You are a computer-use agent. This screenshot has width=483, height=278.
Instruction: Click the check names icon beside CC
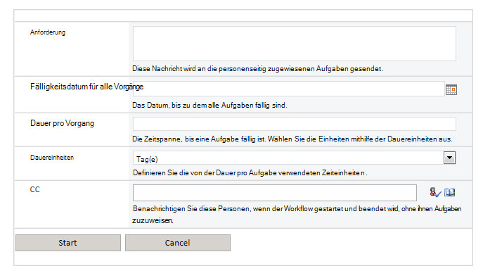[x=435, y=192]
